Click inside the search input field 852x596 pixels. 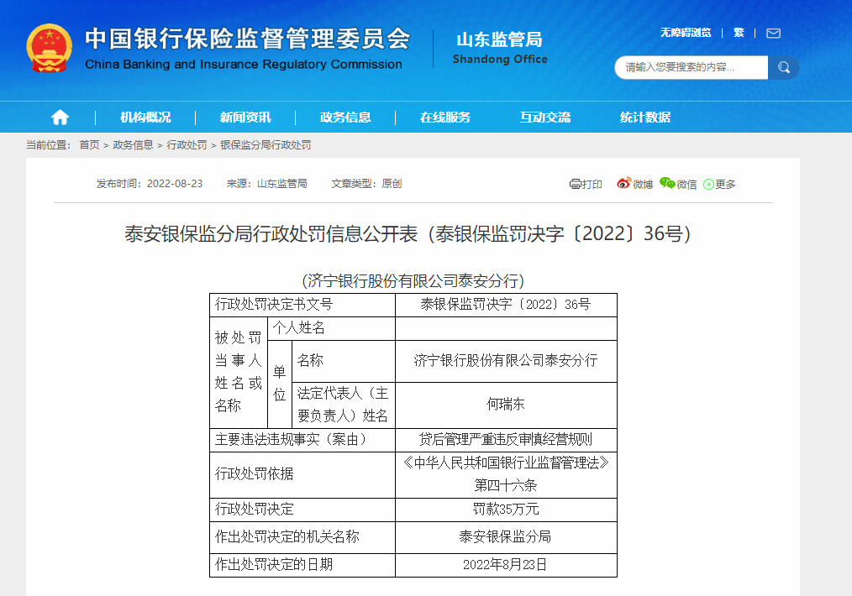pos(691,67)
